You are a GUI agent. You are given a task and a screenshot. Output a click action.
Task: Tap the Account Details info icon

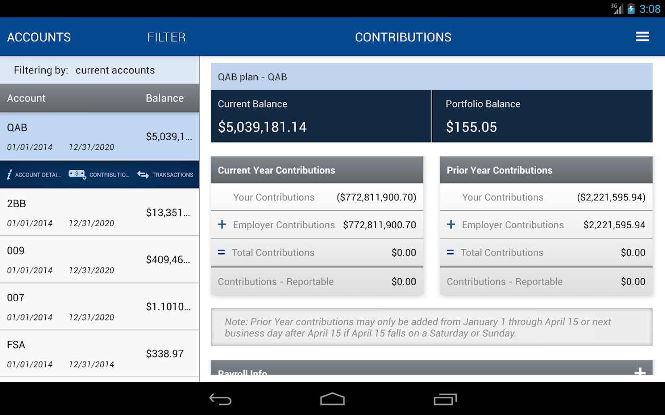tap(9, 175)
